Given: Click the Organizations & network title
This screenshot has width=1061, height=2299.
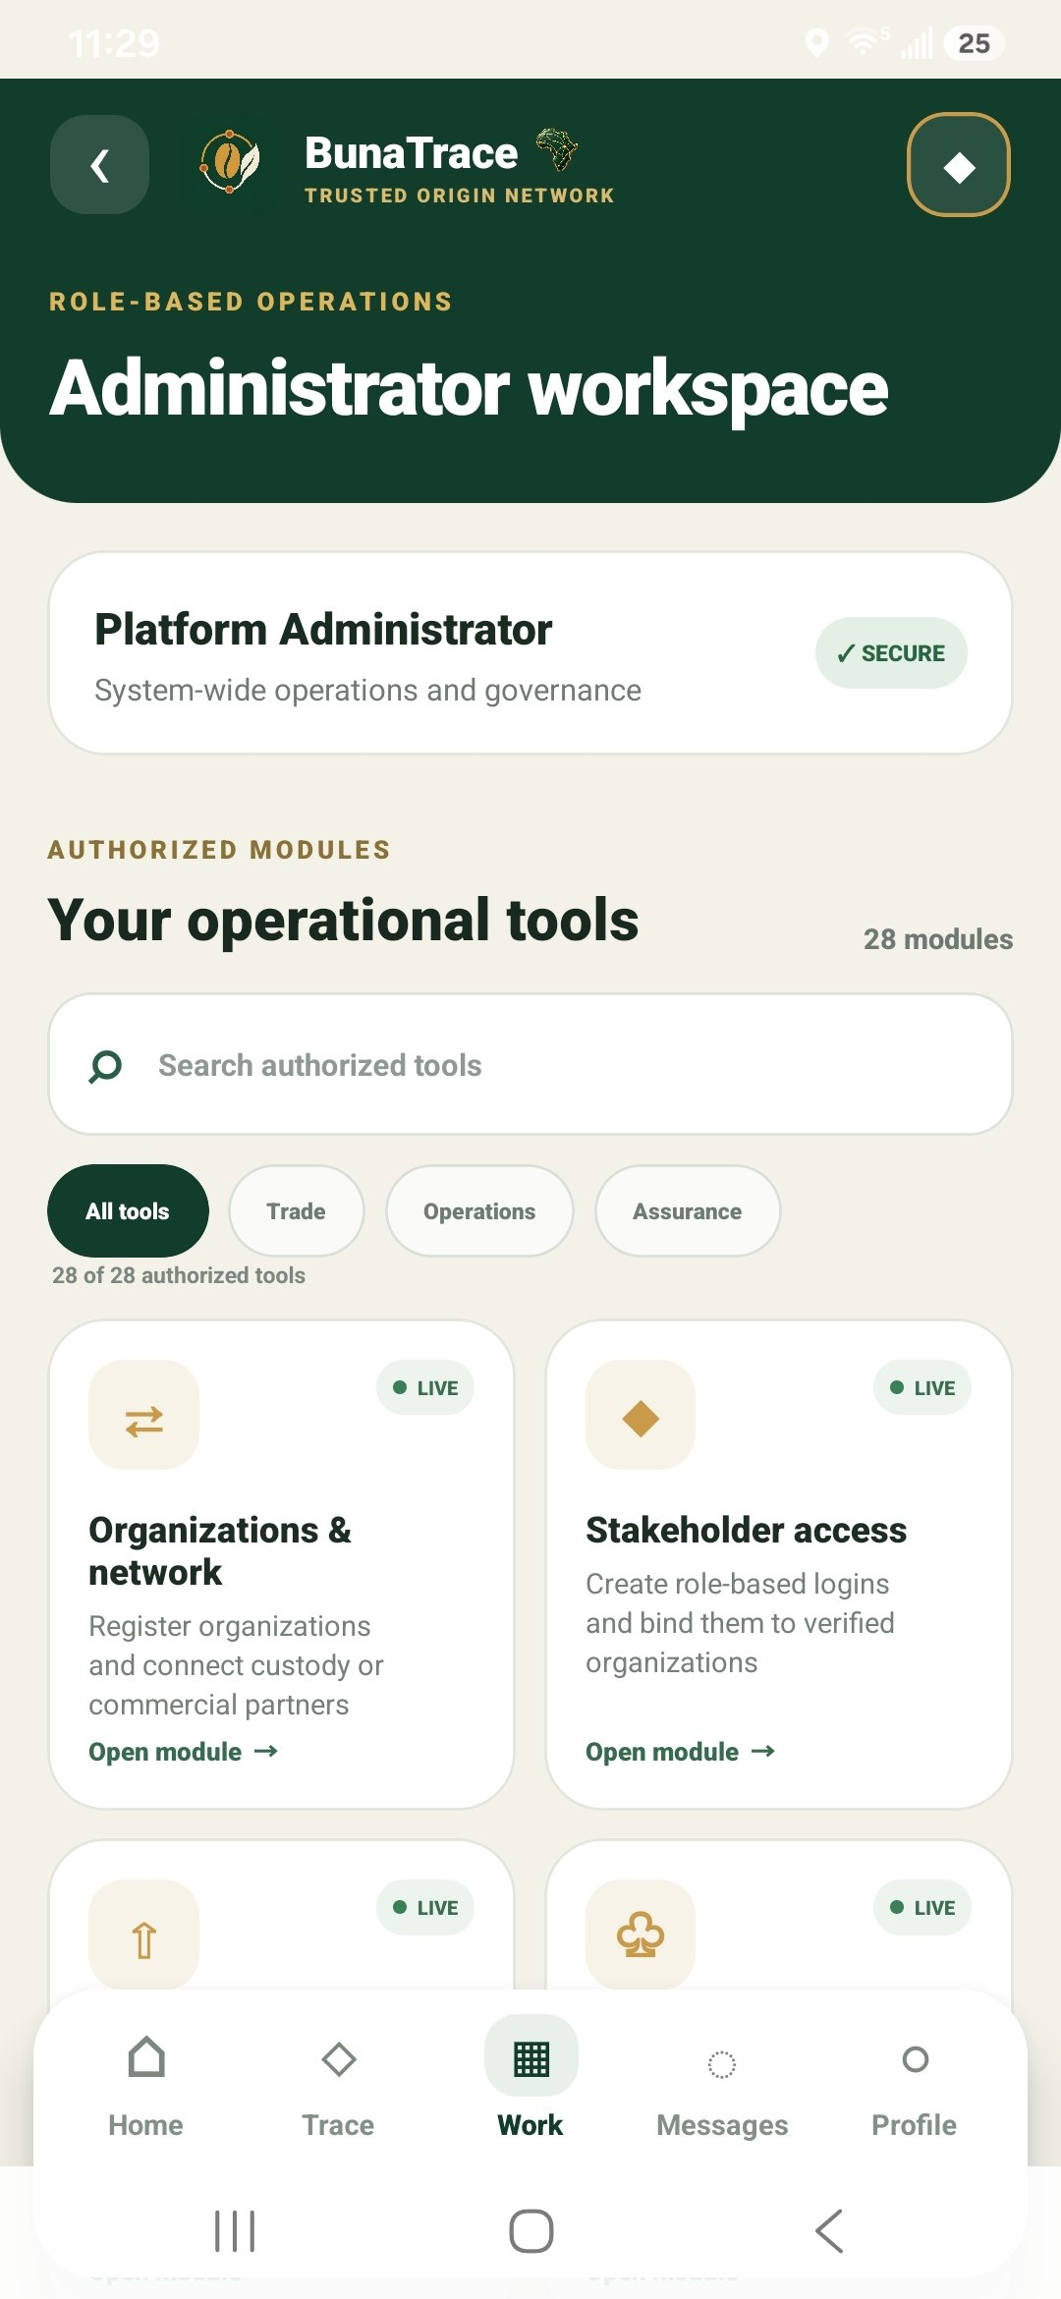Looking at the screenshot, I should pyautogui.click(x=220, y=1551).
